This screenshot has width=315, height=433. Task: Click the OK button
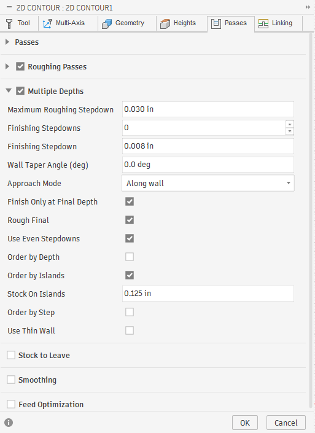coord(245,423)
